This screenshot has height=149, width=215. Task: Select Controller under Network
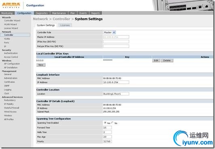pyautogui.click(x=15, y=35)
